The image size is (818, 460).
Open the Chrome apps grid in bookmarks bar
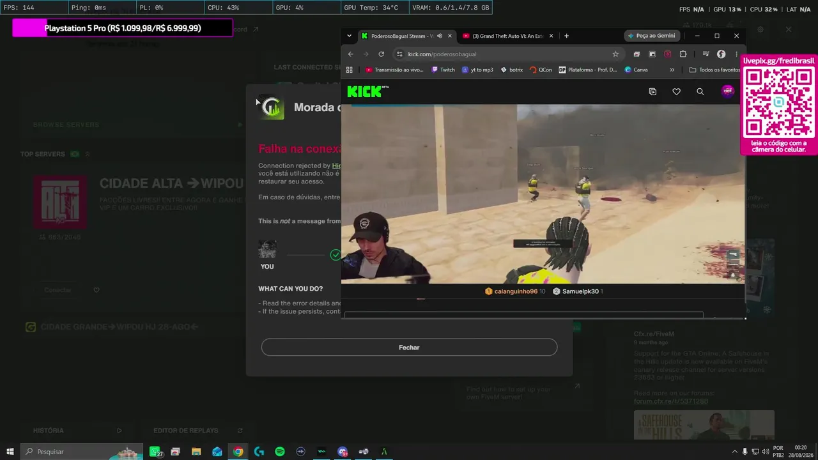pyautogui.click(x=349, y=70)
